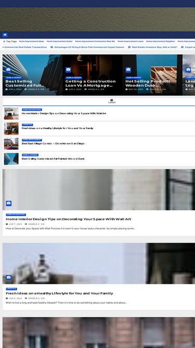Screen dimensions: 195x348
Task: Click Home & Garden badge in Latest list
Action: [x=30, y=155]
